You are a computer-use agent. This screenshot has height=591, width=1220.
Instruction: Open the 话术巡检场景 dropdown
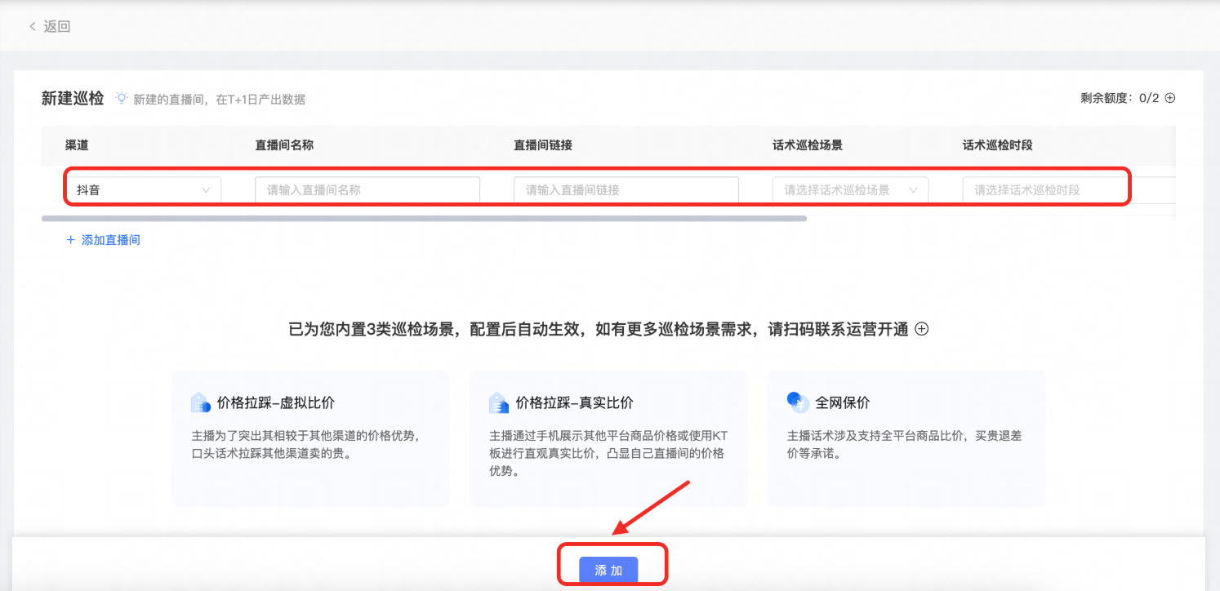pyautogui.click(x=850, y=189)
